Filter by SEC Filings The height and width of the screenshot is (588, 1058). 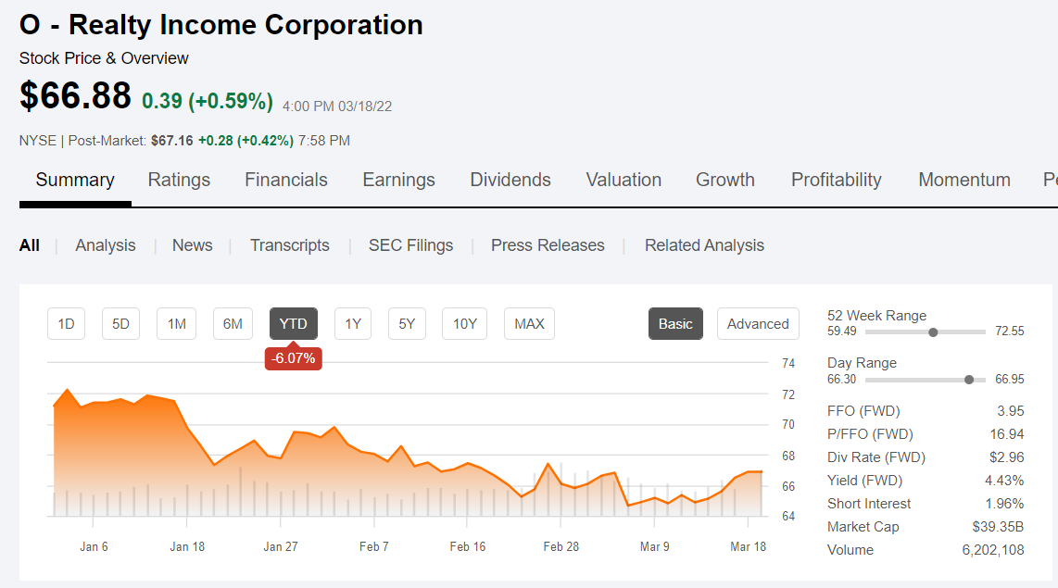411,245
